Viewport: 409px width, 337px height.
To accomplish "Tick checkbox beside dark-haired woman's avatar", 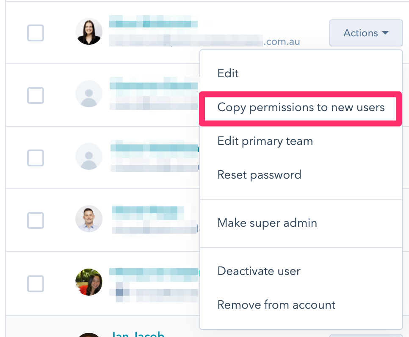I will coord(36,33).
